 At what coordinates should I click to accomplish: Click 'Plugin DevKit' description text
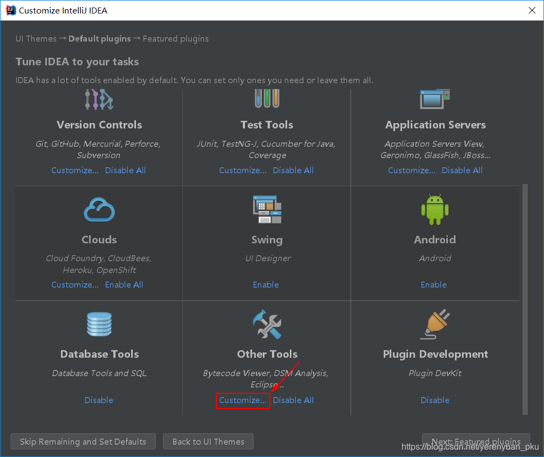point(435,373)
